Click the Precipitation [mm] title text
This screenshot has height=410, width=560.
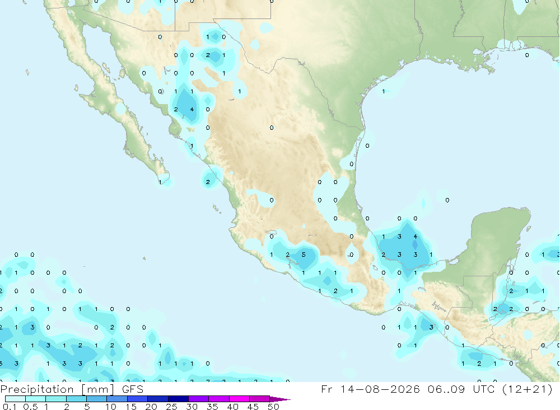[57, 389]
